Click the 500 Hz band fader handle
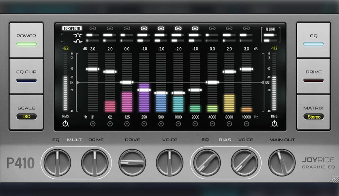This screenshot has height=196, width=339. point(161,93)
